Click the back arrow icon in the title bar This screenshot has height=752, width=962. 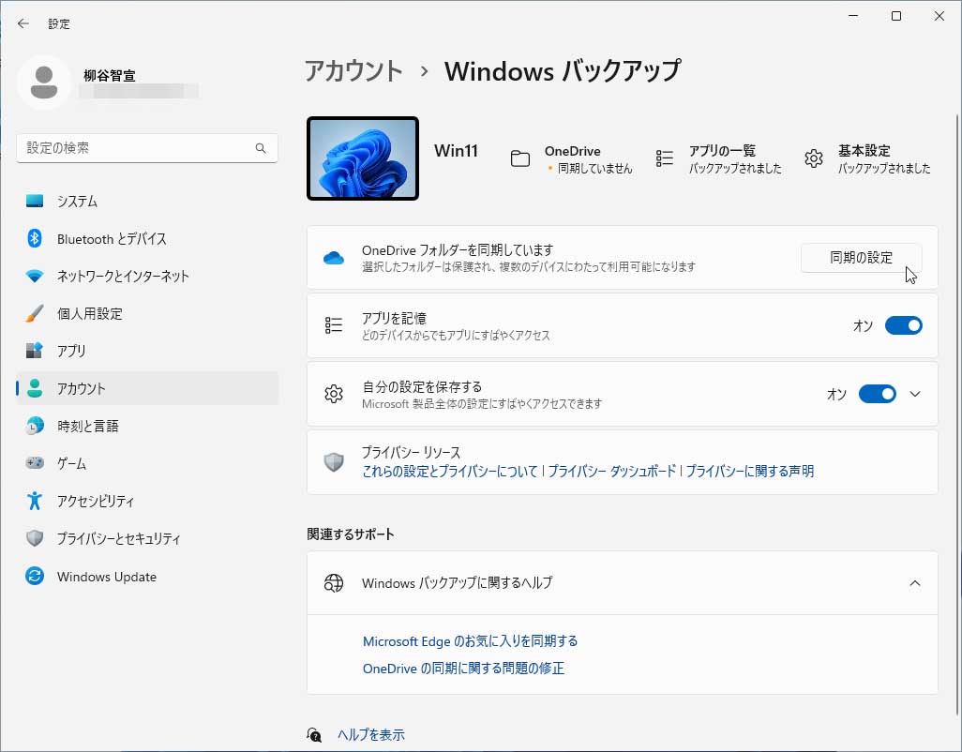[23, 24]
